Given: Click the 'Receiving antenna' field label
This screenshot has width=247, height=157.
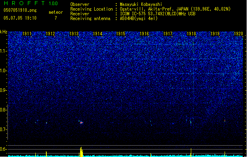Looking at the screenshot, I should 90,18.
